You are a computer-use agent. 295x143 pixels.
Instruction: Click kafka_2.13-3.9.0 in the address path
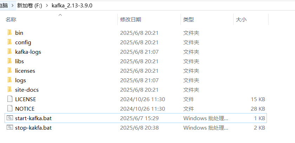tap(72, 6)
